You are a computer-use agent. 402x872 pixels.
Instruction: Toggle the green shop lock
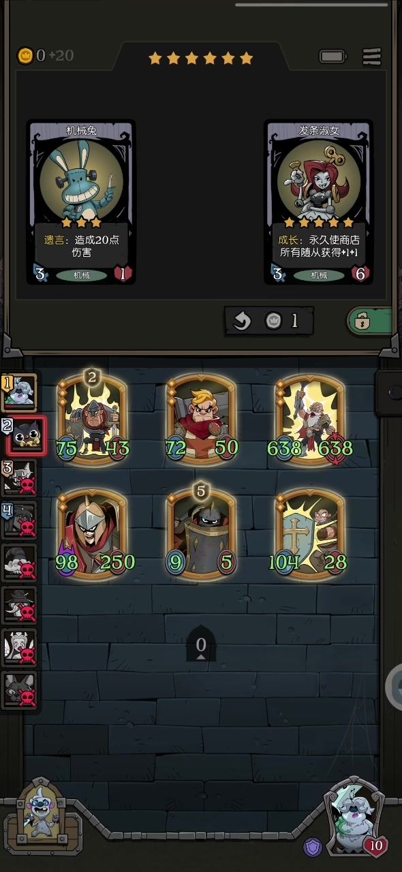[x=371, y=322]
